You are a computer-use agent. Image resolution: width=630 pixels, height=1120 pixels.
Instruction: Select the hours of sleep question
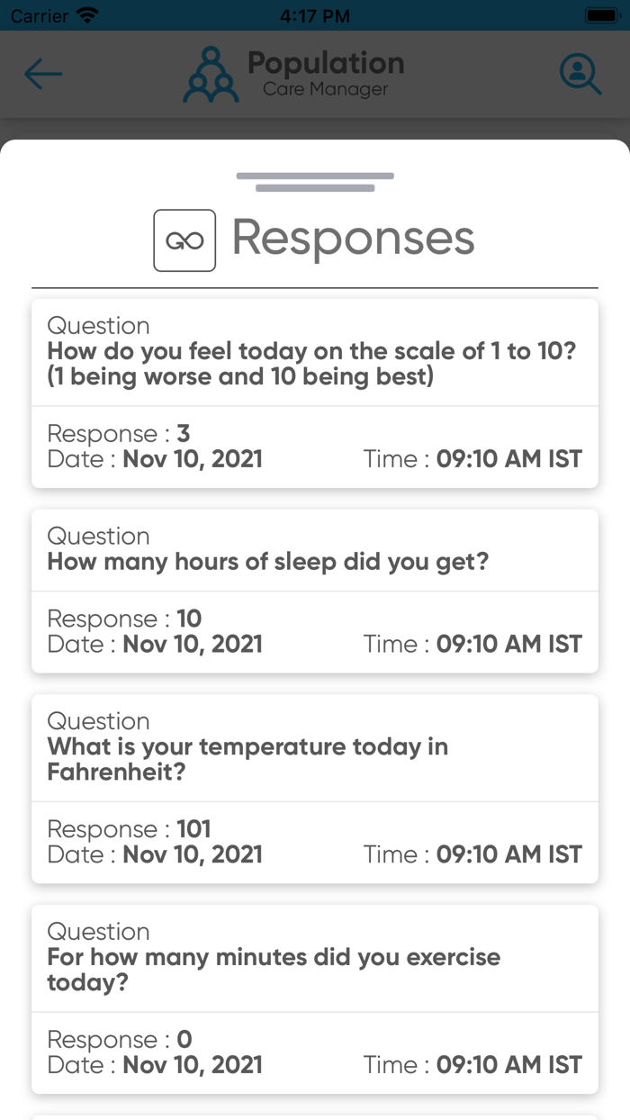pyautogui.click(x=268, y=562)
